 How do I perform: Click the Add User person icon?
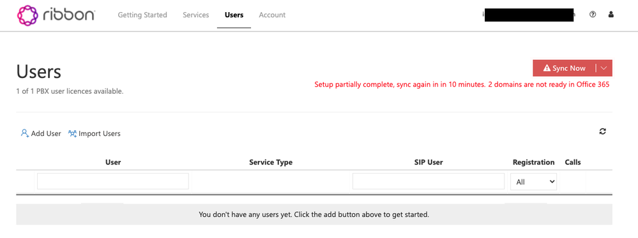(25, 133)
